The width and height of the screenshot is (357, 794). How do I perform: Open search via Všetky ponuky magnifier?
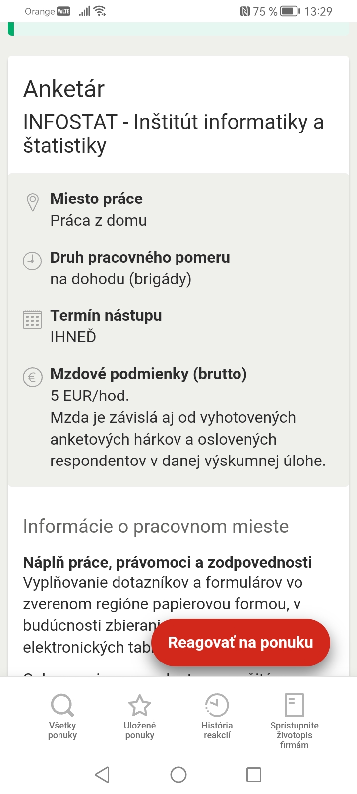(x=62, y=705)
